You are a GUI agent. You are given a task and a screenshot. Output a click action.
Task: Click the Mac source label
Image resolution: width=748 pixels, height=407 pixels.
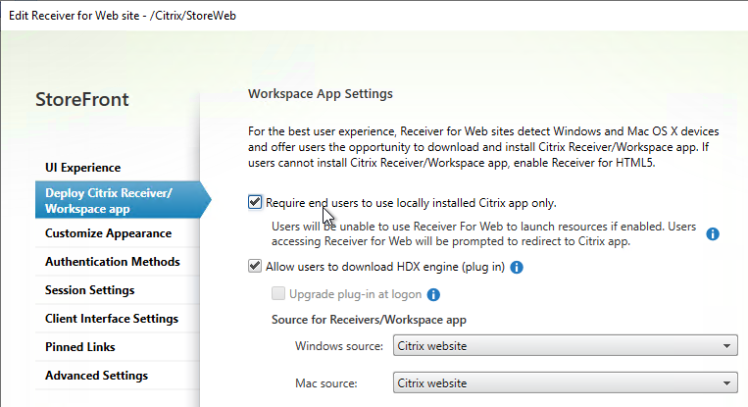(x=326, y=383)
